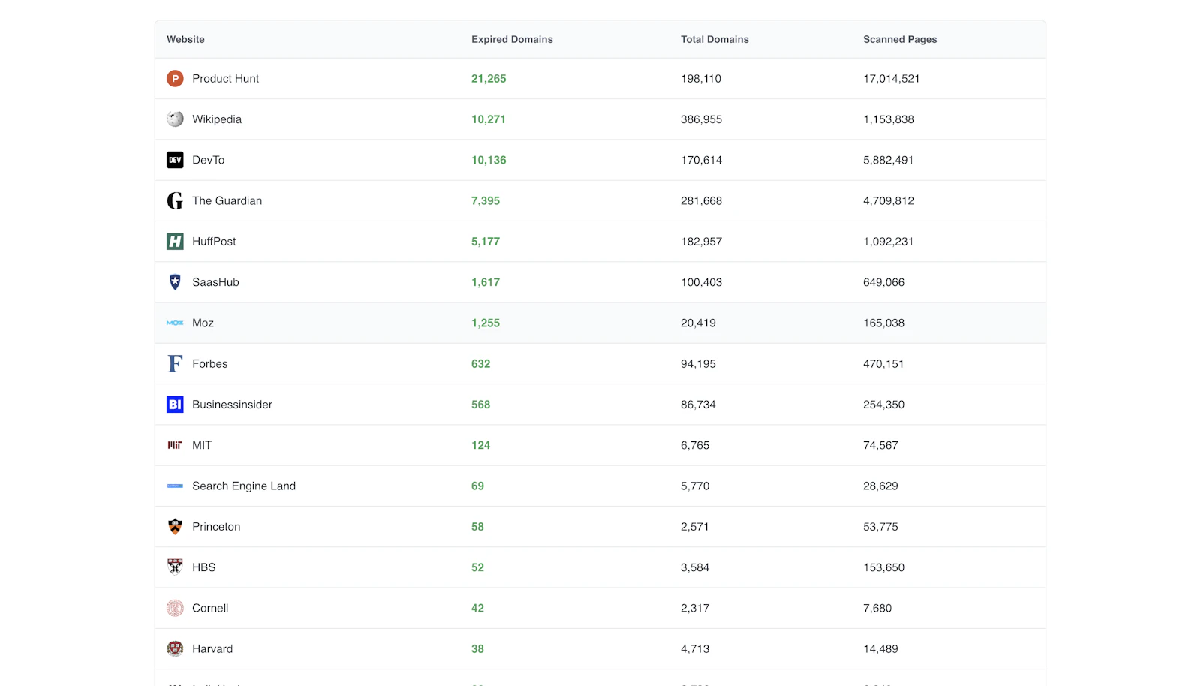Click HBS's 153,650 scanned pages
The width and height of the screenshot is (1201, 686).
point(883,567)
